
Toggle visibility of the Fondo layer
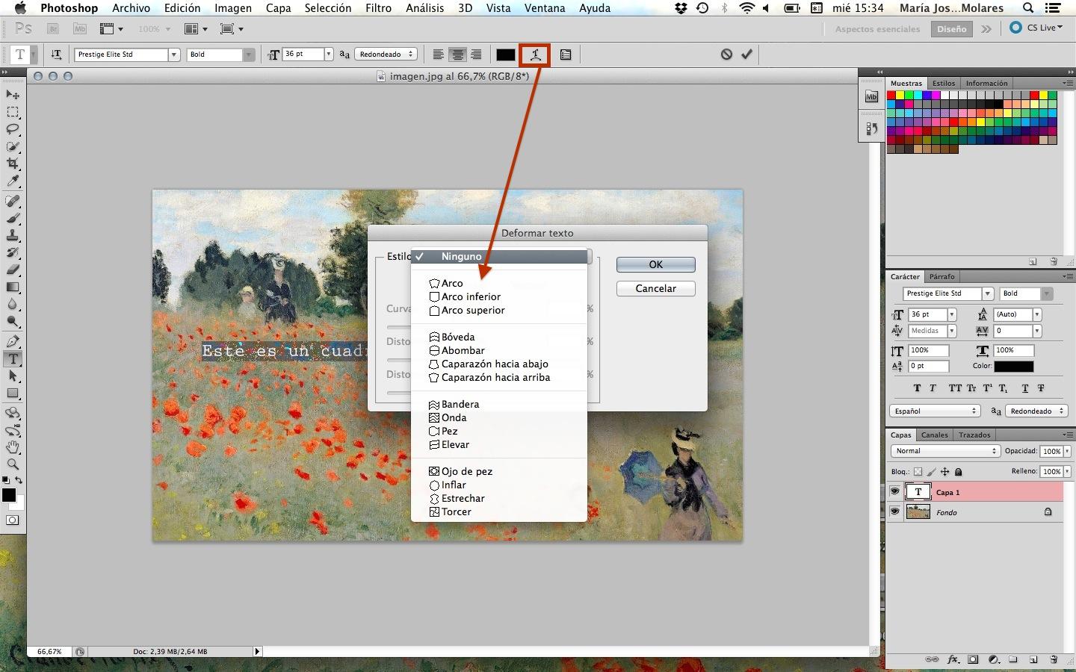[894, 511]
